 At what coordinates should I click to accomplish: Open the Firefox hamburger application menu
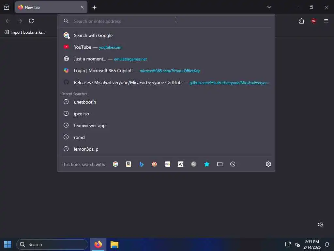(x=326, y=21)
